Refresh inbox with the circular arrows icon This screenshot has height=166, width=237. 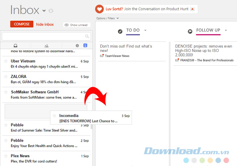(51, 11)
